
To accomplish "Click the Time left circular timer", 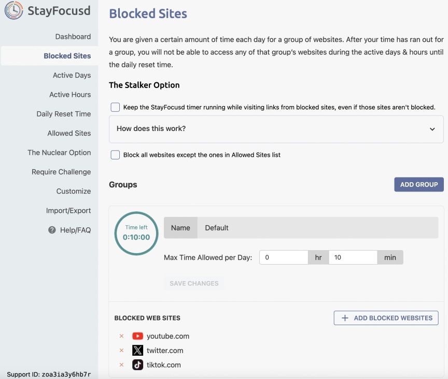I will point(136,234).
